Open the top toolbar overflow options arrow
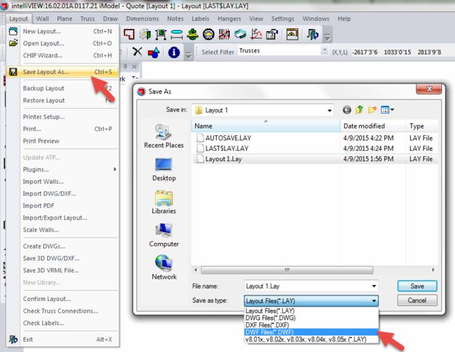Viewport: 455px width, 352px height. (328, 37)
